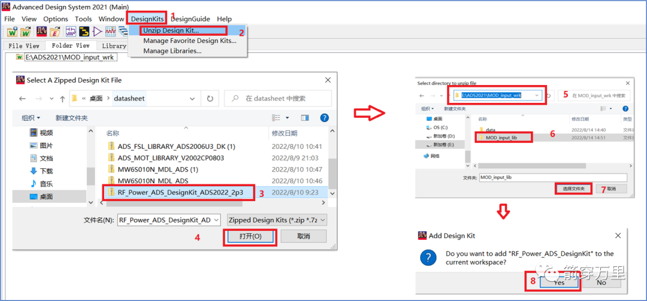This screenshot has width=647, height=301.
Task: Open the view options arrow in zipped file dialog
Action: (x=287, y=118)
